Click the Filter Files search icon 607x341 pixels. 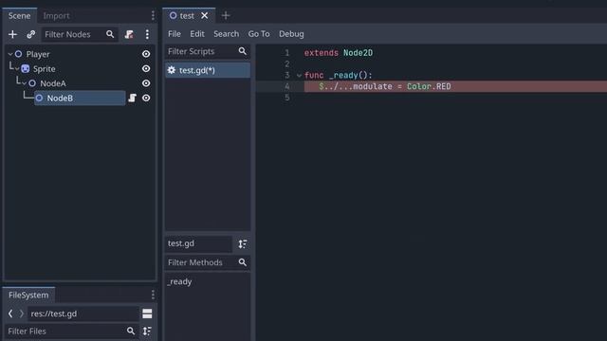[x=131, y=331]
